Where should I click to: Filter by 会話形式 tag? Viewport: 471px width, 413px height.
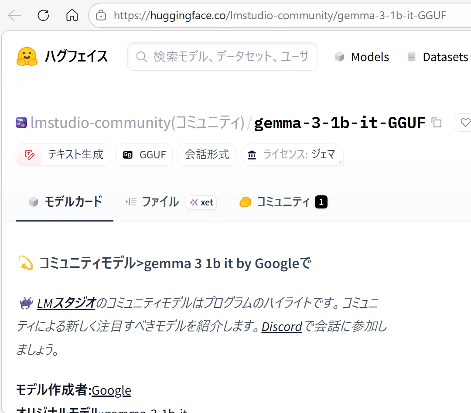click(207, 154)
